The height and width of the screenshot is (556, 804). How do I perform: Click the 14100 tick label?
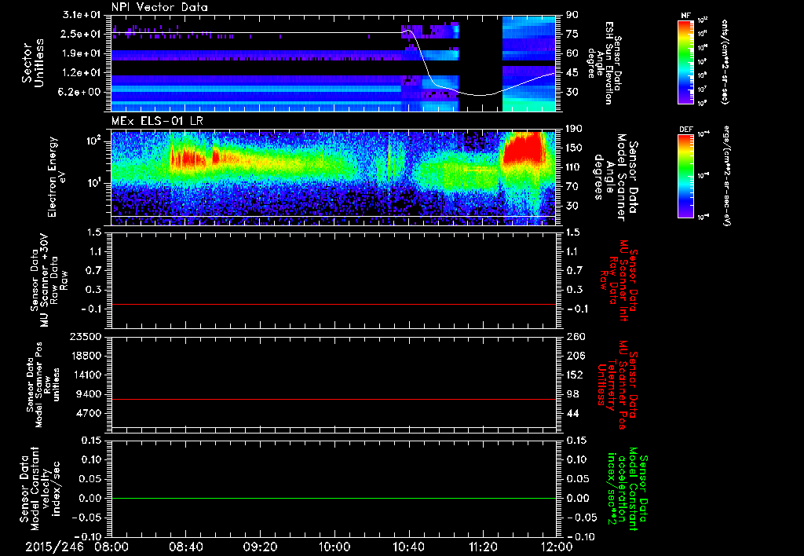point(86,375)
